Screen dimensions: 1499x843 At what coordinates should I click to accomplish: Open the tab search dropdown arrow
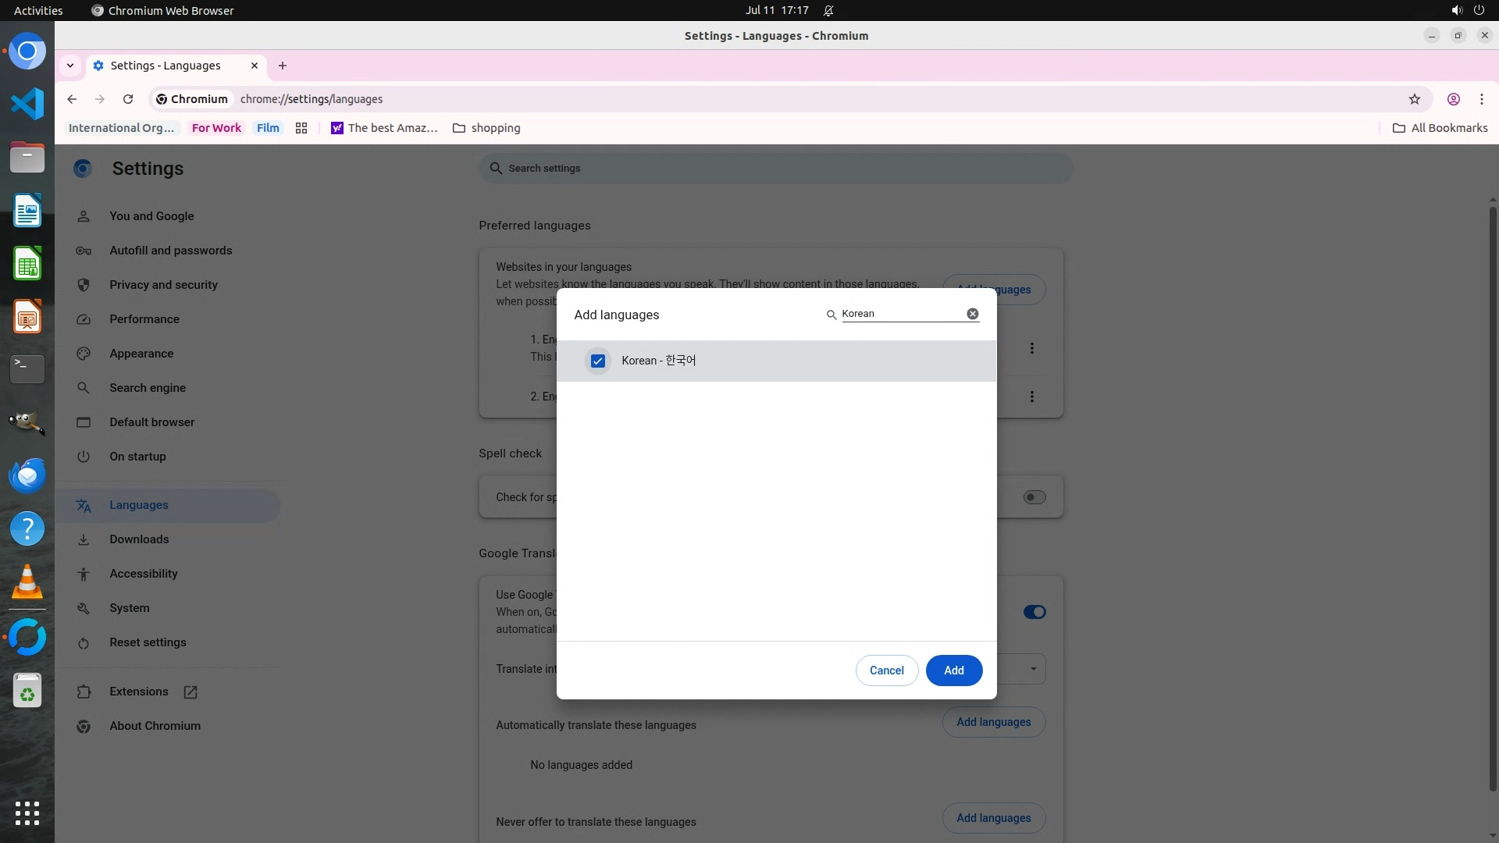(70, 66)
